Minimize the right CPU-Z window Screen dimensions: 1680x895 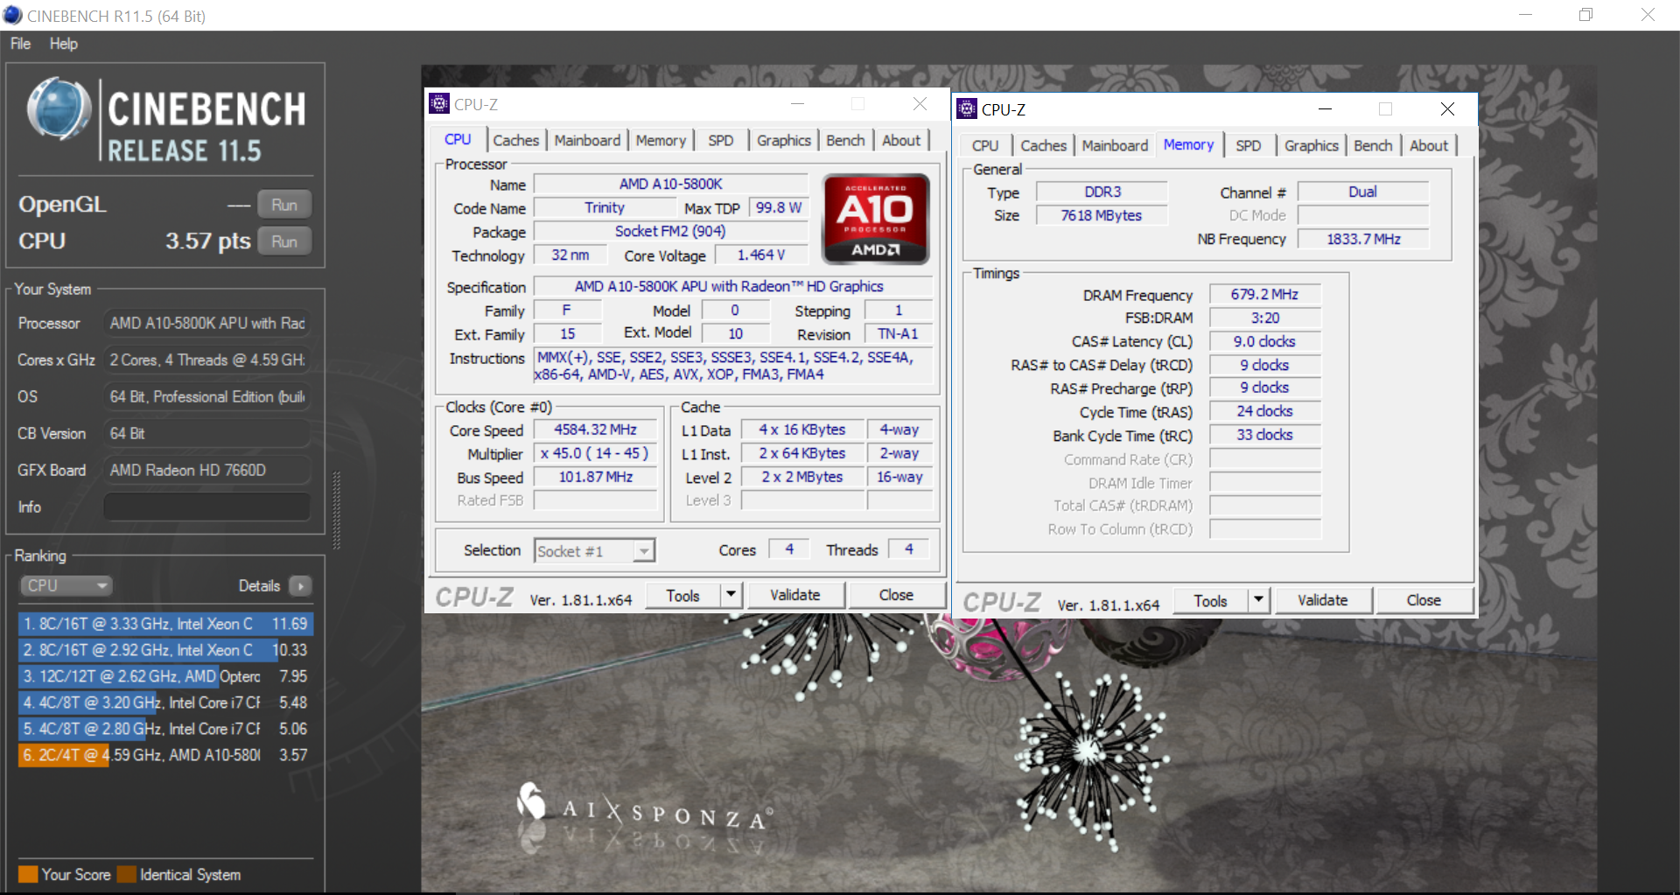pyautogui.click(x=1325, y=109)
